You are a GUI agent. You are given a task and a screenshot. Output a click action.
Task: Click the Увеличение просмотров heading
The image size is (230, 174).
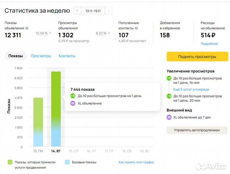click(x=190, y=71)
